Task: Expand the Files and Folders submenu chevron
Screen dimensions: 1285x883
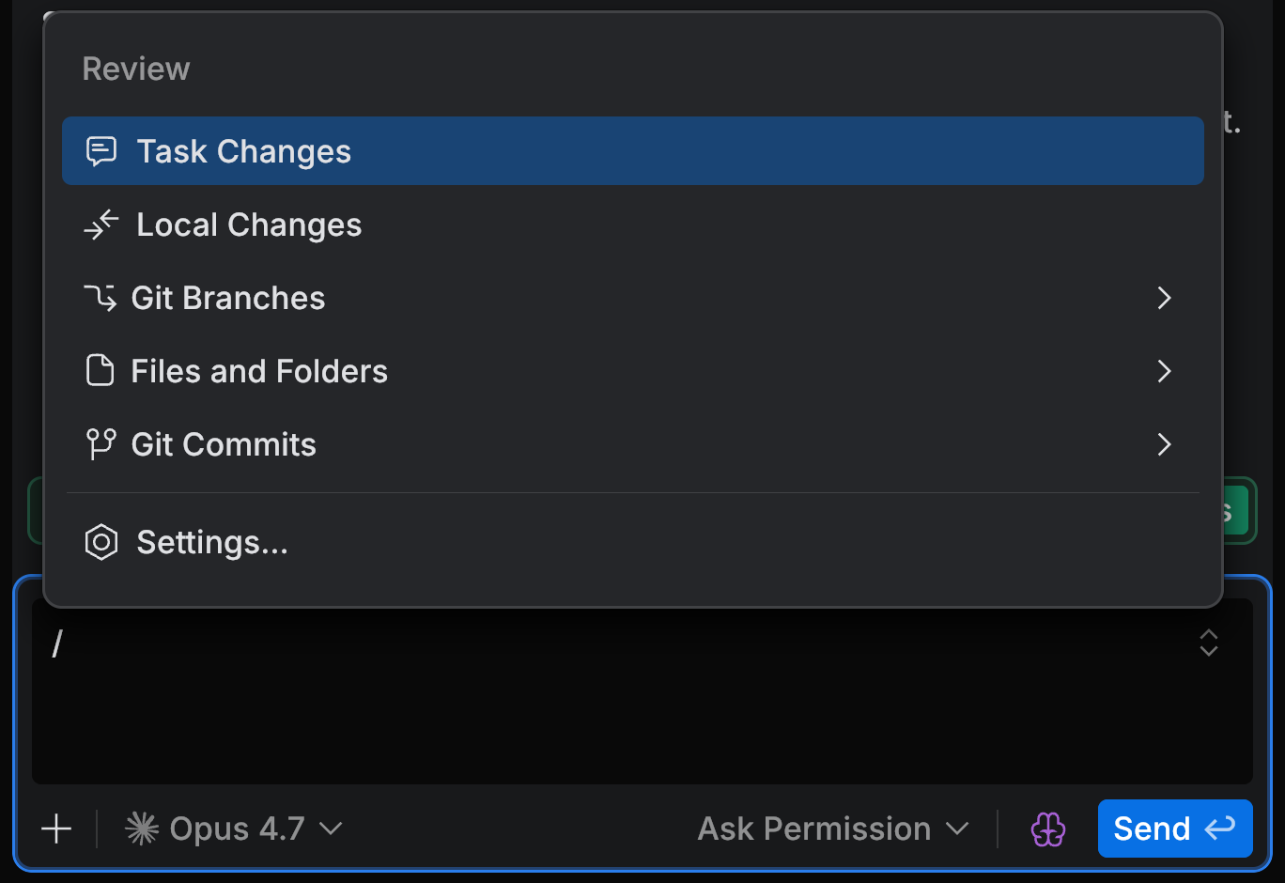Action: pos(1165,371)
